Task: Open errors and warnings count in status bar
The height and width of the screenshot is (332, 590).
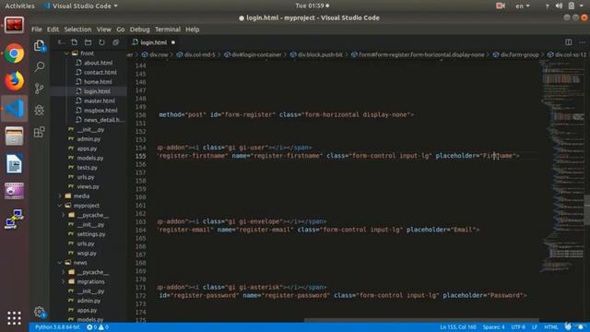Action: coord(98,327)
